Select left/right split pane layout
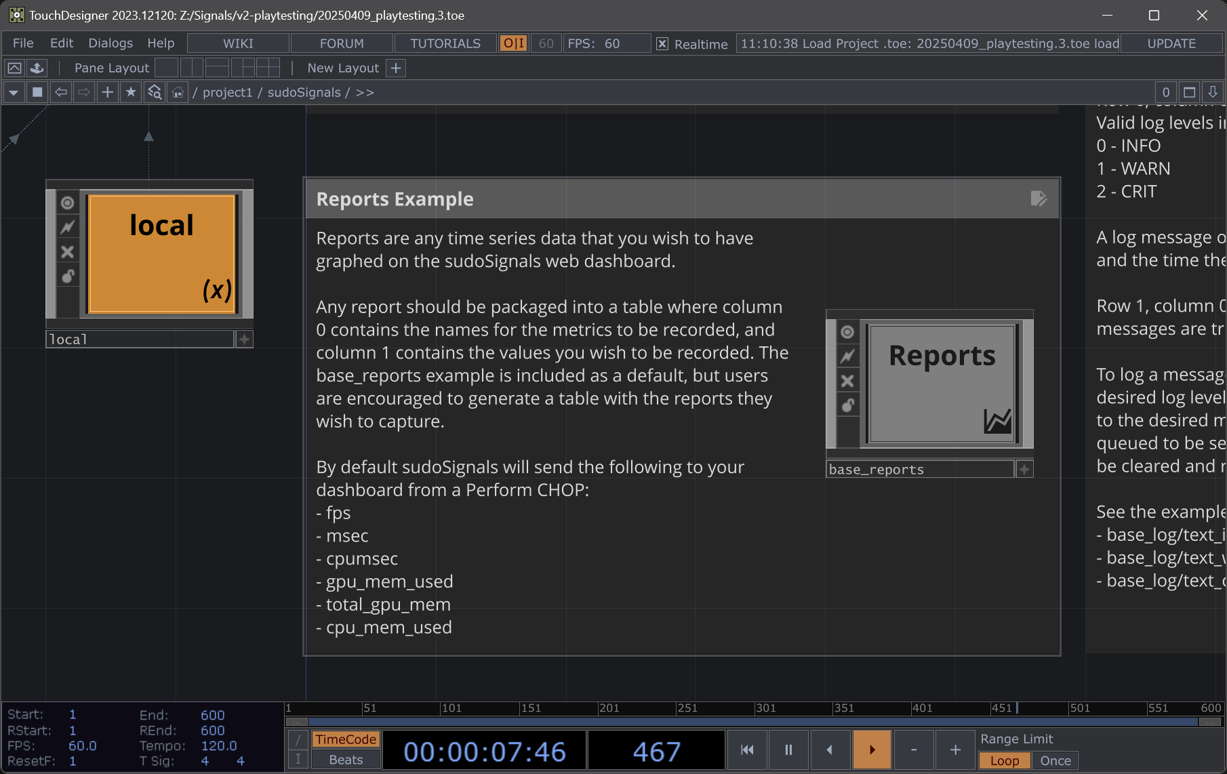1227x774 pixels. click(x=192, y=68)
